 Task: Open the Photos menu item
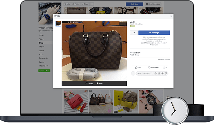(x=42, y=47)
